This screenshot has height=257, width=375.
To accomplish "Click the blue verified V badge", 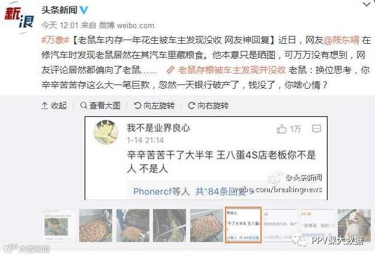I will [x=84, y=10].
